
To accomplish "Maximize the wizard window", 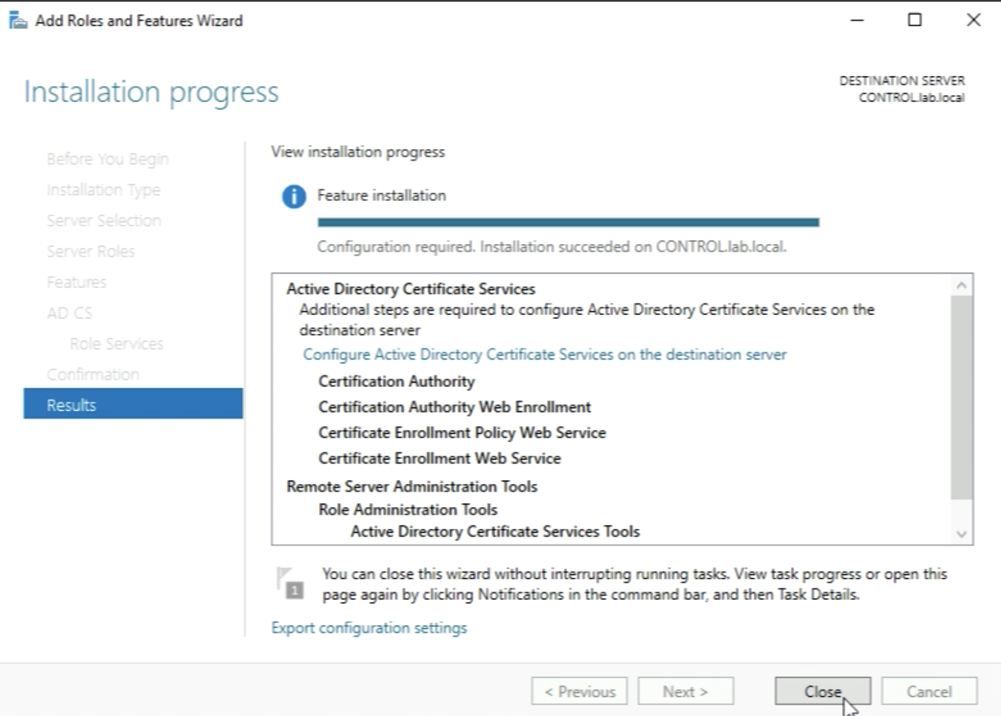I will click(x=915, y=20).
